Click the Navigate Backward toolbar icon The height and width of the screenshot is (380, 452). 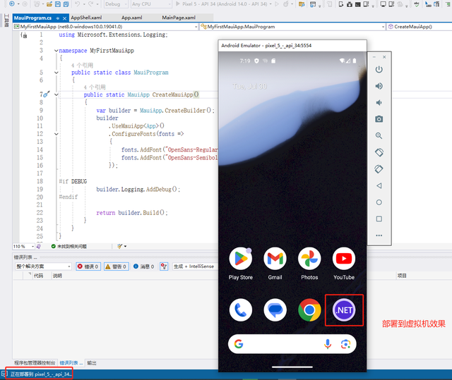12,4
